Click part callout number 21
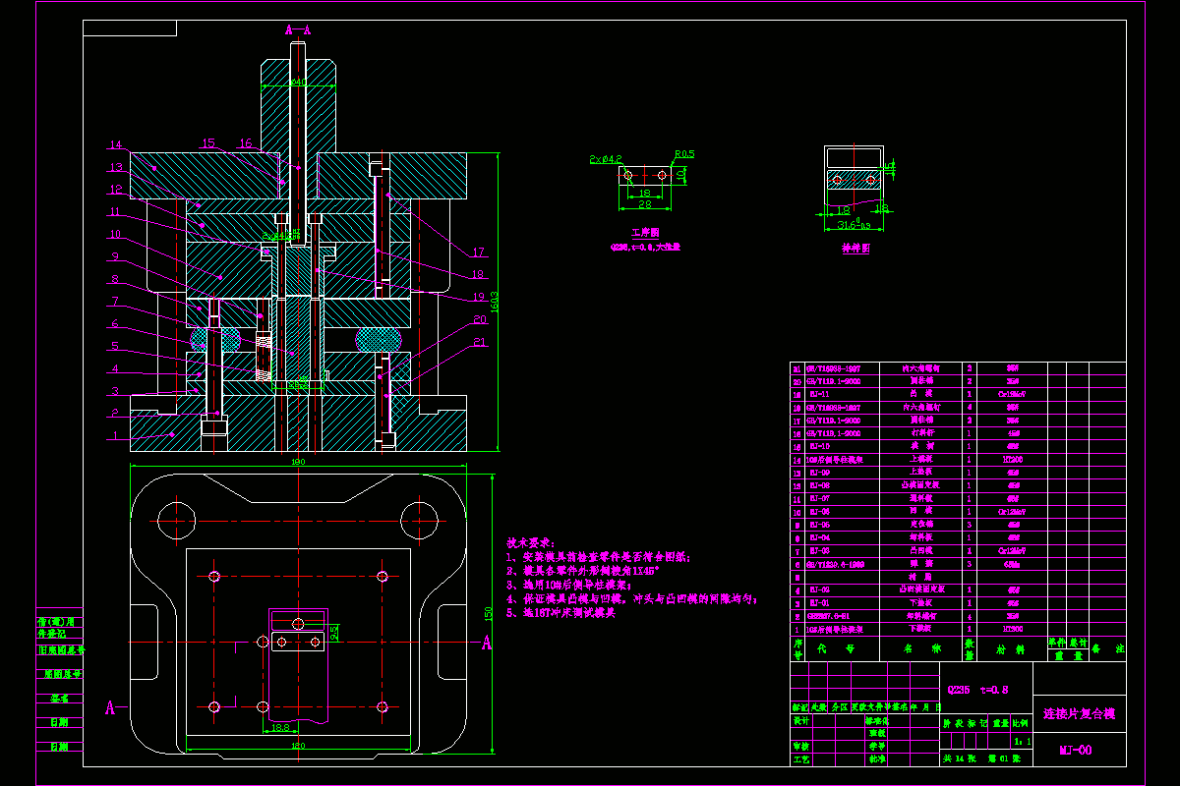Screen dimensions: 1180x786 point(480,342)
